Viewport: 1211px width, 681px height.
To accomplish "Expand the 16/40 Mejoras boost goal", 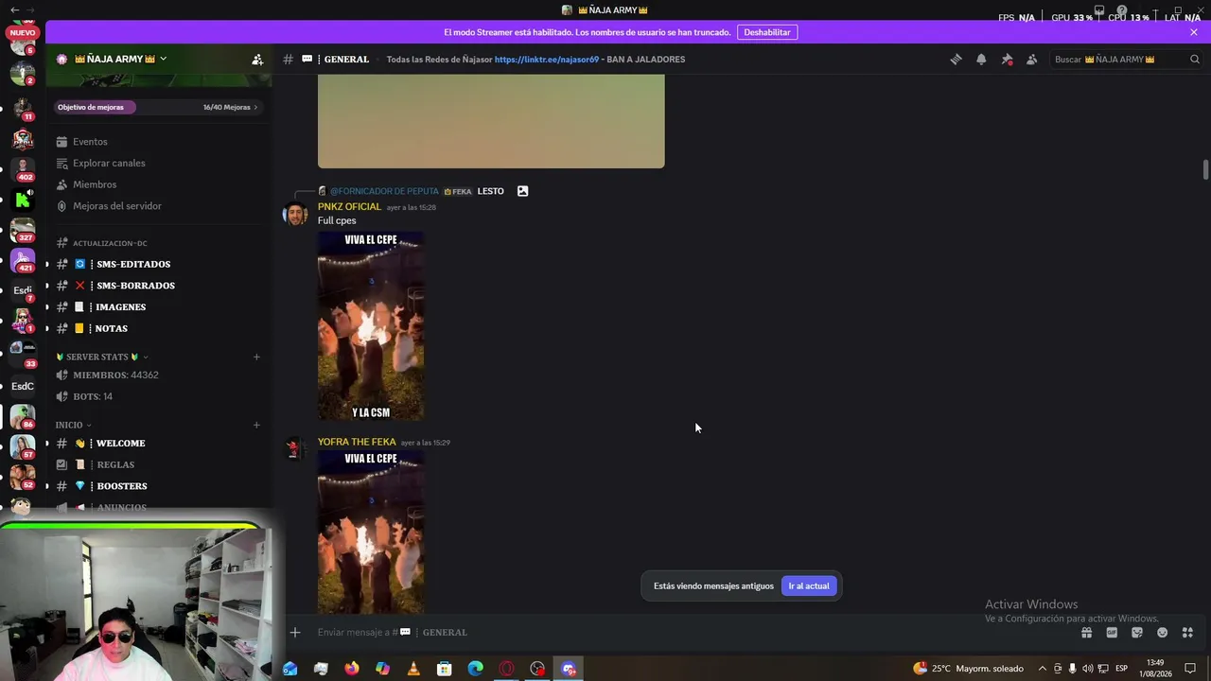I will coord(230,107).
